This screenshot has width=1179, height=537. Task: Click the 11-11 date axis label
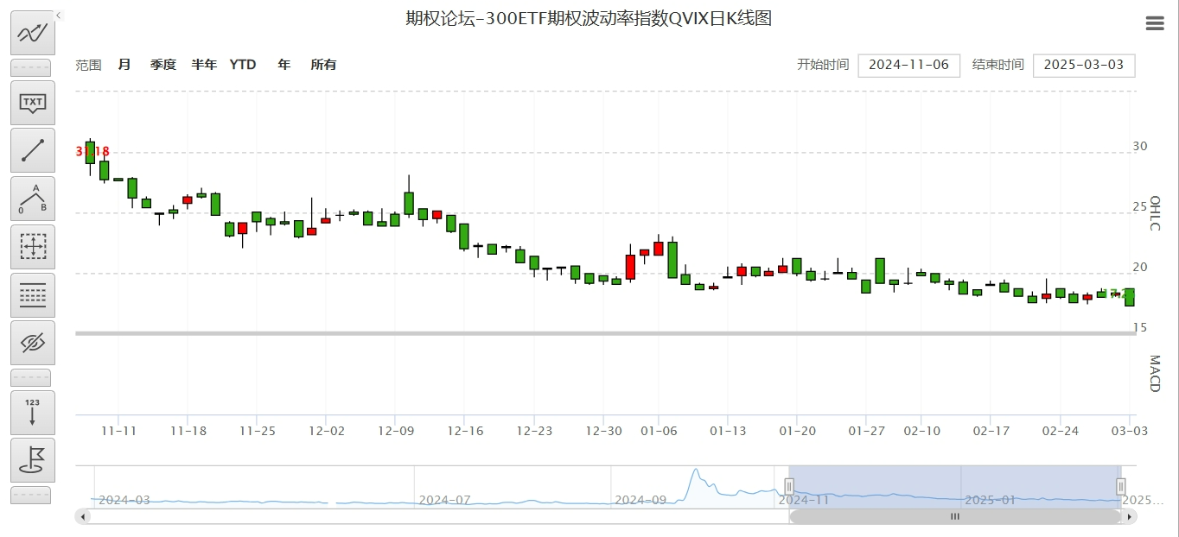click(118, 431)
